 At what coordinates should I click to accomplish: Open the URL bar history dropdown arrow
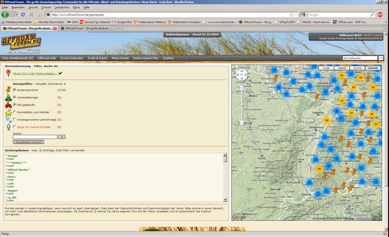point(296,14)
